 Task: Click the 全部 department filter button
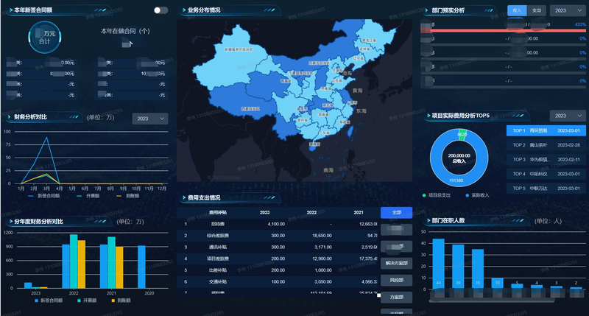[x=396, y=213]
